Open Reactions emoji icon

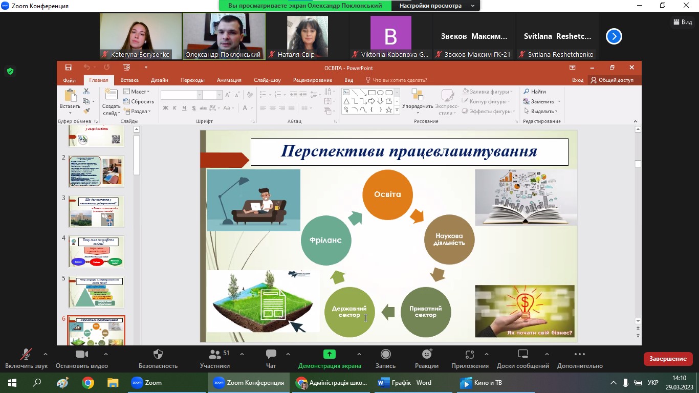click(427, 355)
